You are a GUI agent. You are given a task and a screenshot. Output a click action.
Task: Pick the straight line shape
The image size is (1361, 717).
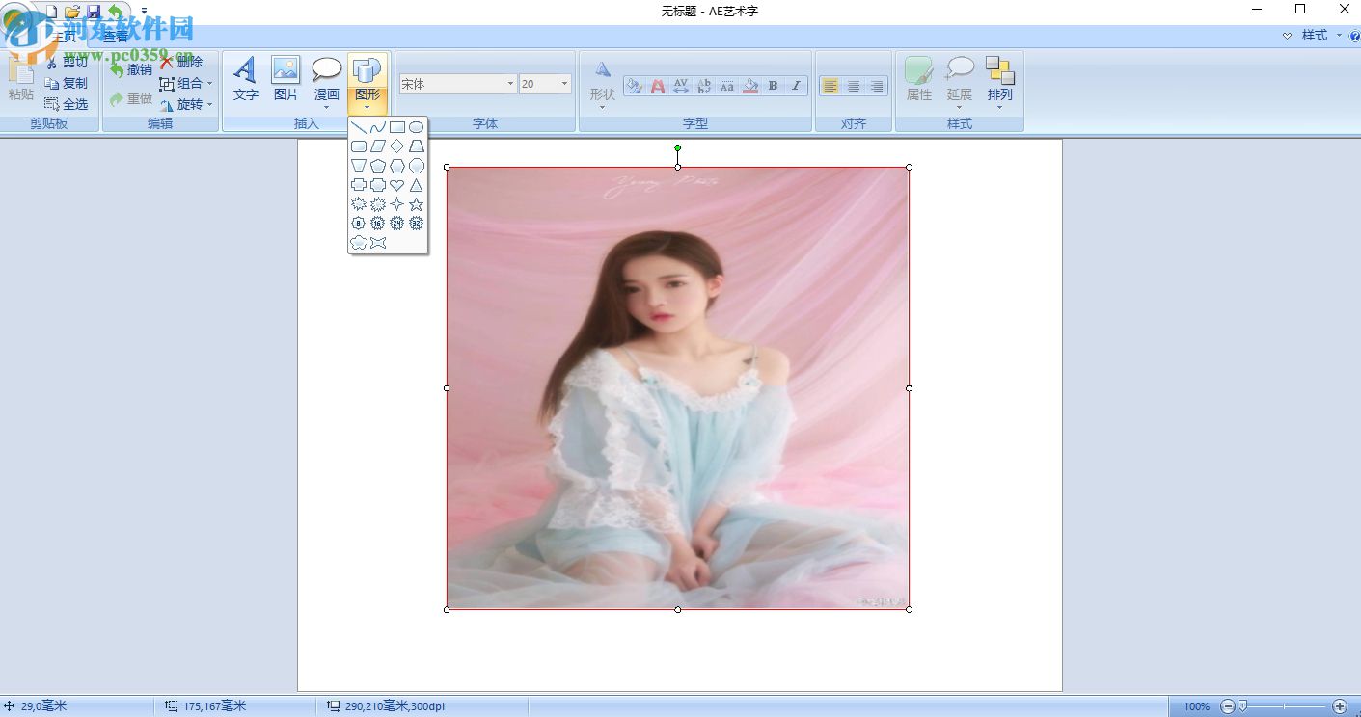(359, 127)
